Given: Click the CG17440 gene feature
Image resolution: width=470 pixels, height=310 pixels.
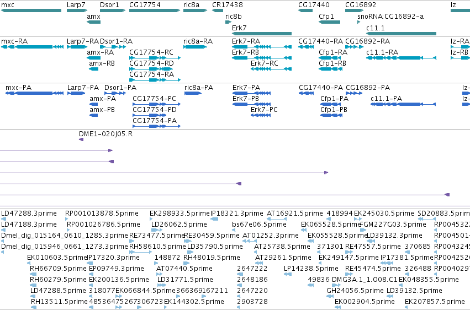Looking at the screenshot, I should (305, 10).
